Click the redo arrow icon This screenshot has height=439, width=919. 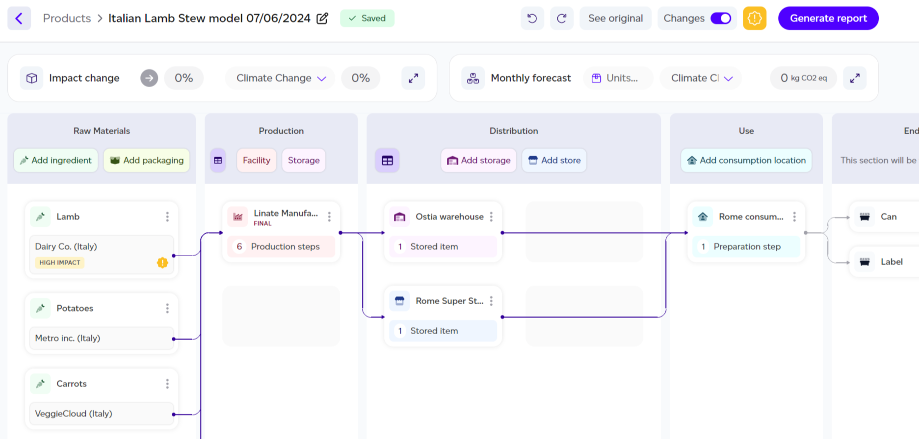(562, 19)
